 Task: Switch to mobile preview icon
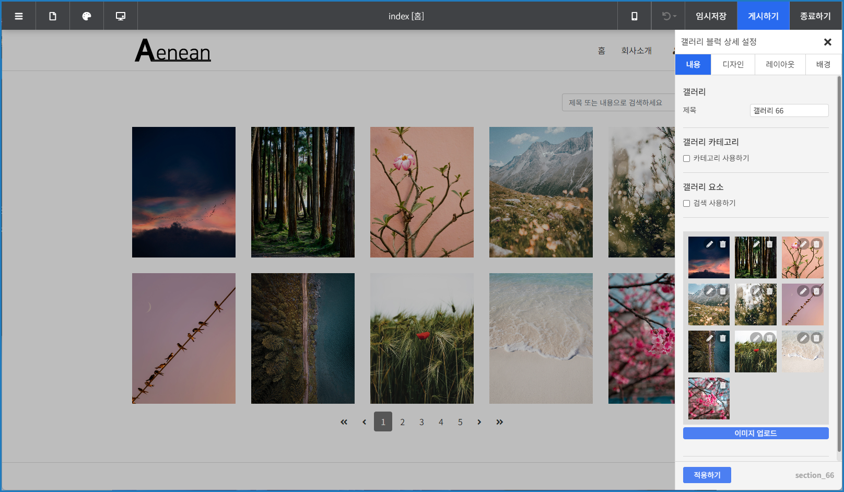pos(634,16)
